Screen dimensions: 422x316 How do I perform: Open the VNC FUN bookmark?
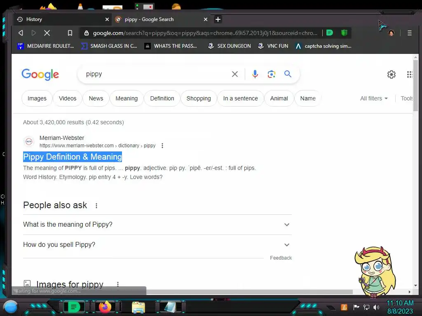tap(273, 46)
